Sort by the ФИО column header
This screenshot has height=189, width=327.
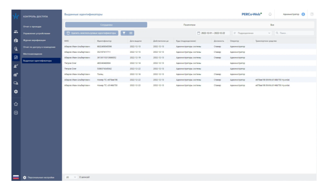tap(67, 41)
